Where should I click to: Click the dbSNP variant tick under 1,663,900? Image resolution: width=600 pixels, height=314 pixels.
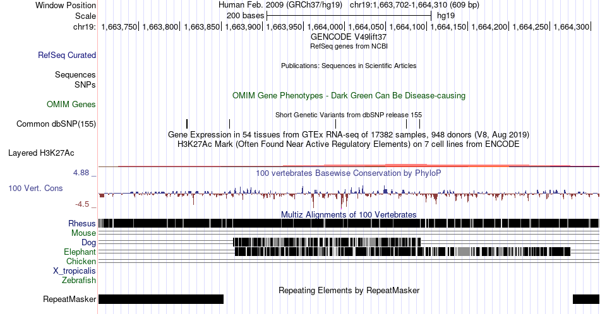230,124
